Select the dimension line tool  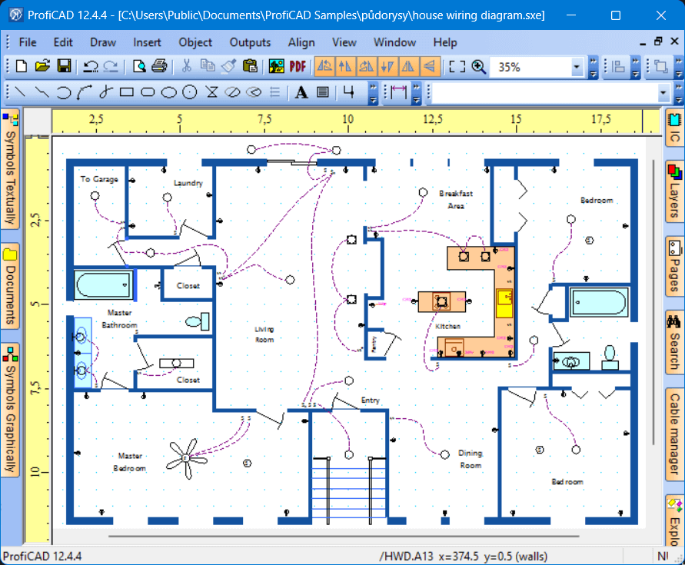pyautogui.click(x=397, y=93)
